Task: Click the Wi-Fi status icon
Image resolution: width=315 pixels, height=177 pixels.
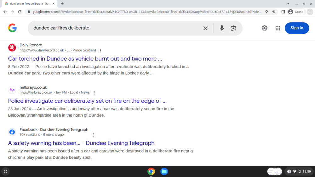Action: (x=295, y=171)
